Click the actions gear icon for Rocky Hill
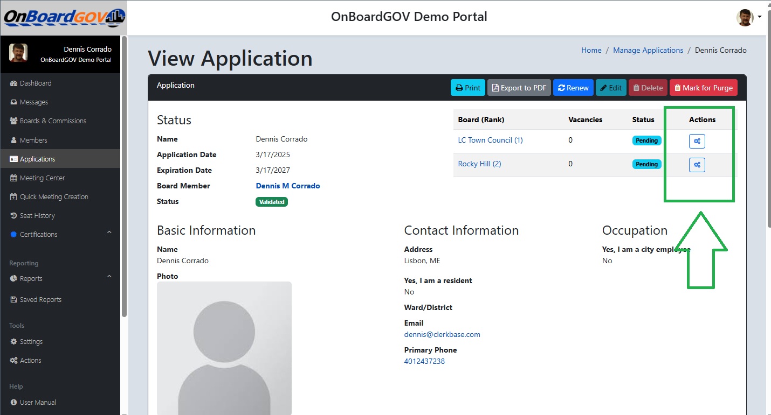This screenshot has width=771, height=415. 697,165
